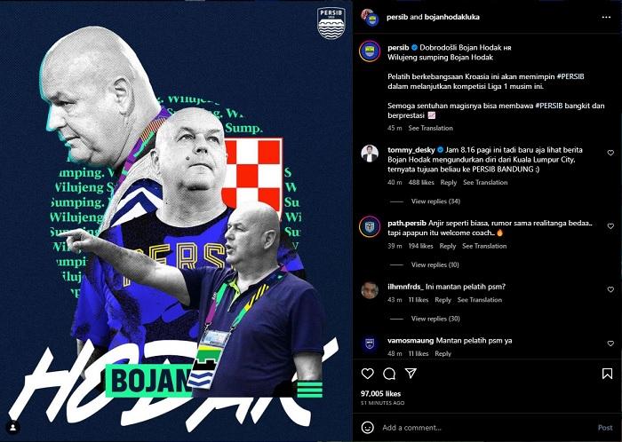This screenshot has width=622, height=442.
Task: Like tommy_desky's comment heart
Action: [x=610, y=153]
